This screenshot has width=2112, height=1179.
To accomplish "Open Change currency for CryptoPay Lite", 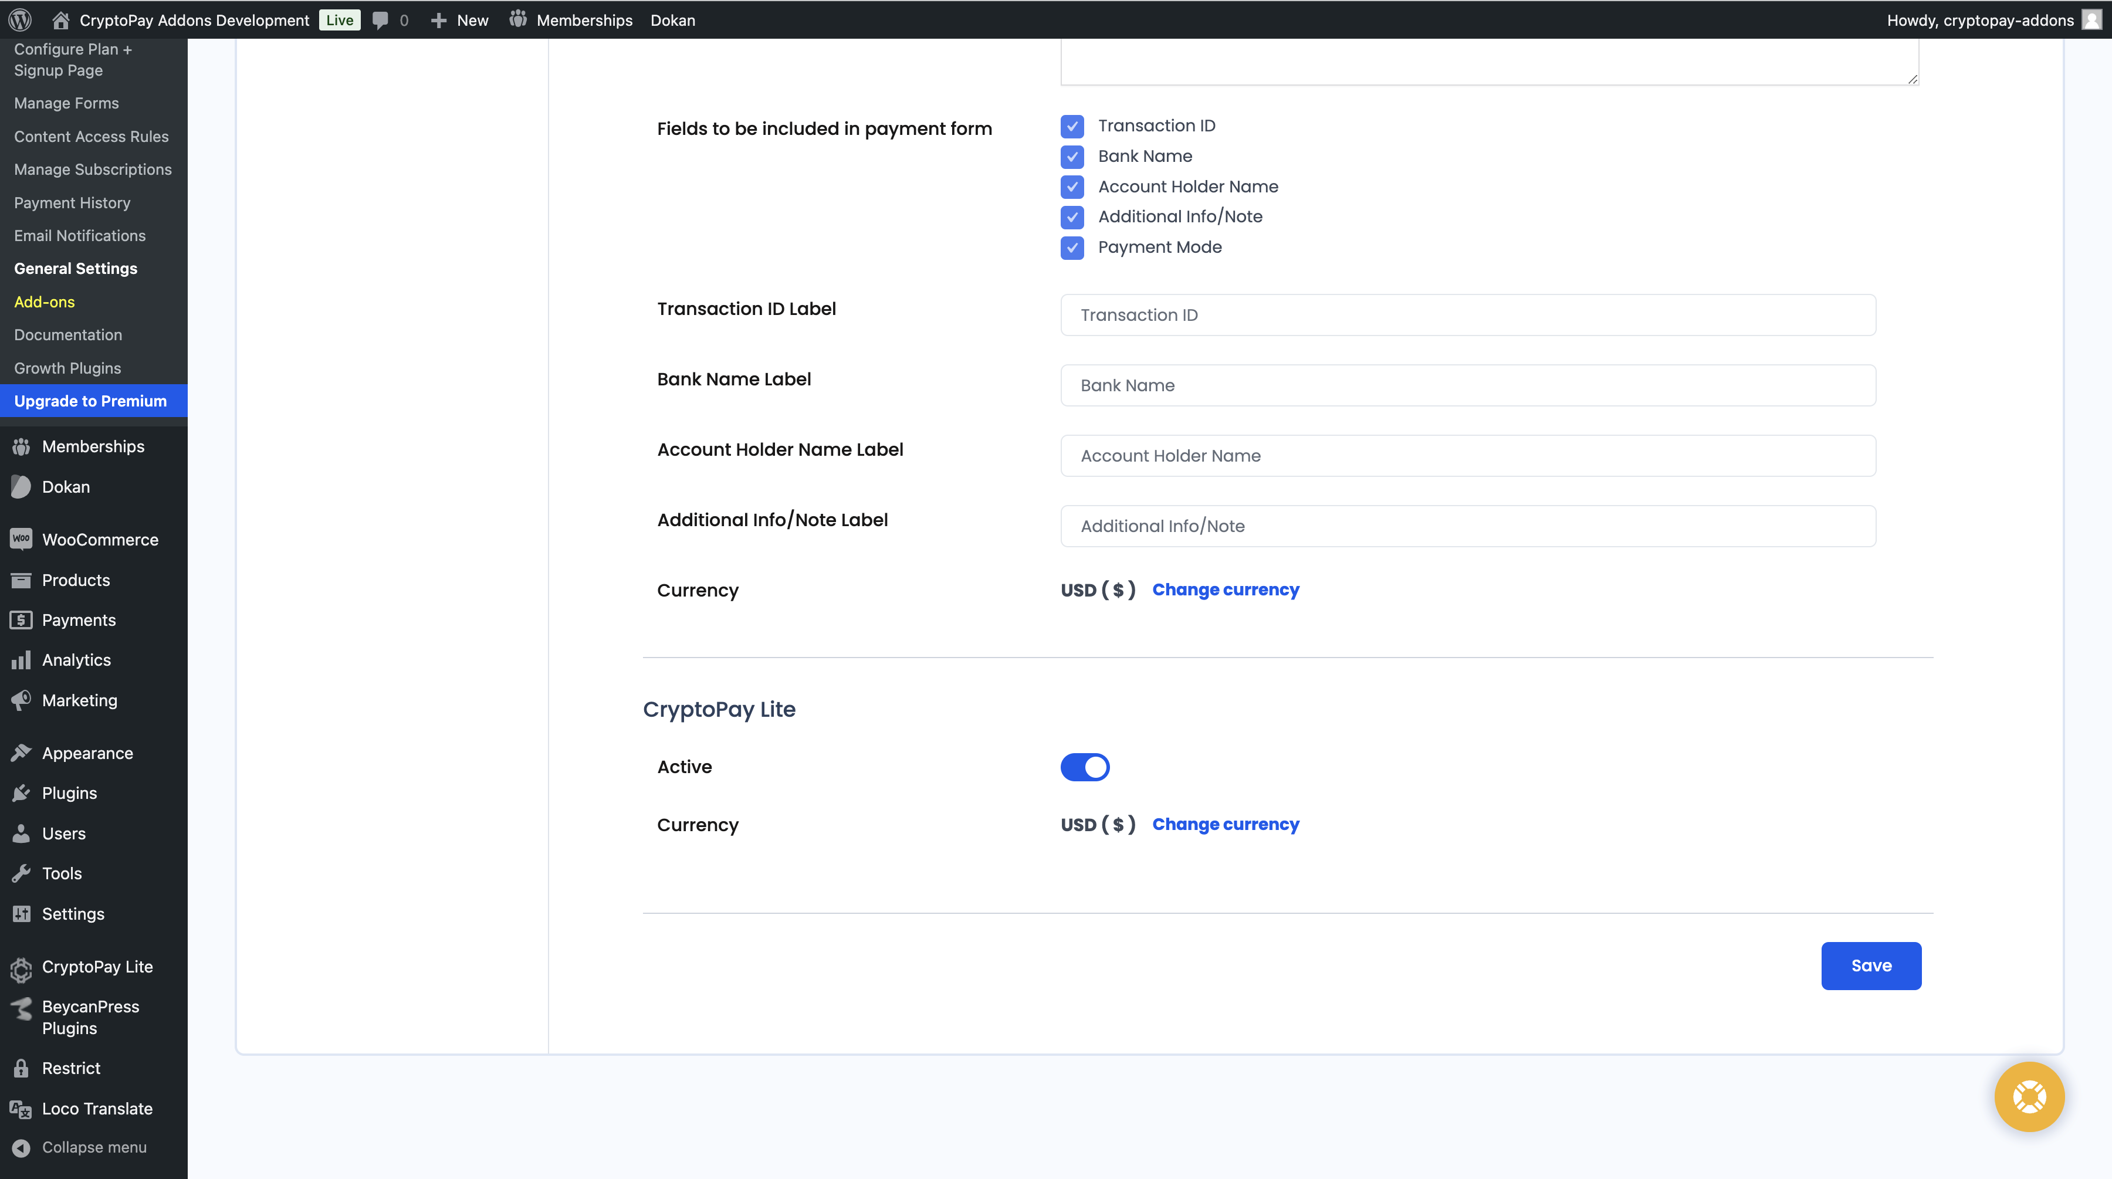I will 1226,824.
